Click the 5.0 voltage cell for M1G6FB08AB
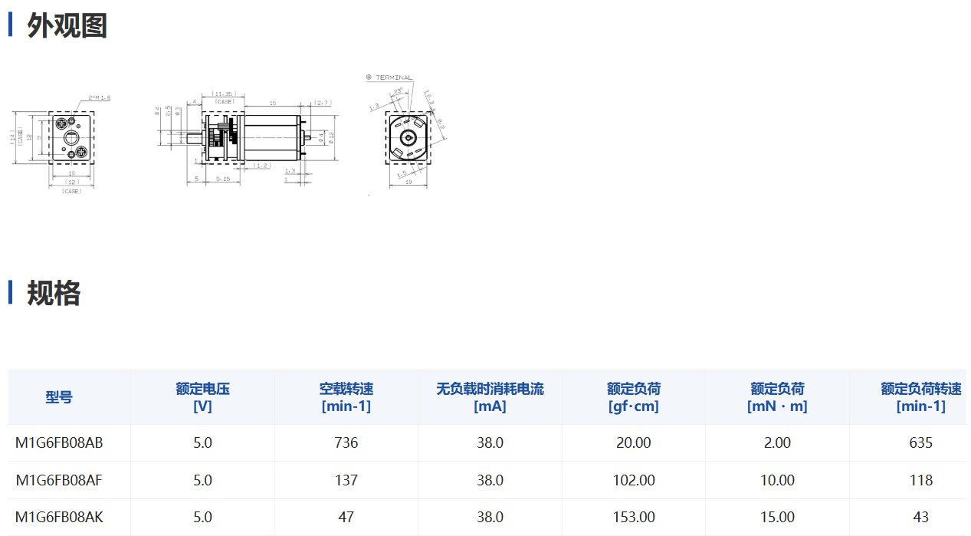The image size is (971, 536). coord(202,442)
